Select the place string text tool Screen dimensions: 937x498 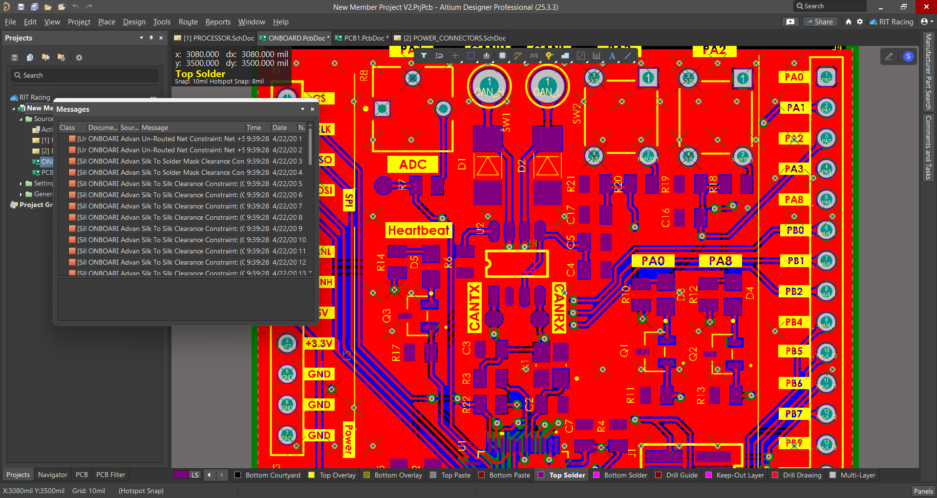[612, 56]
